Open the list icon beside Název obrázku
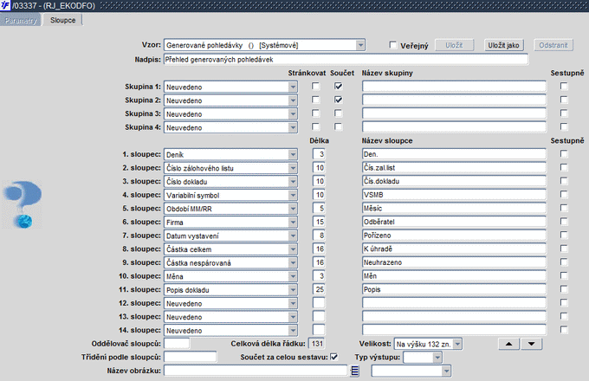The width and height of the screenshot is (589, 381). [354, 371]
